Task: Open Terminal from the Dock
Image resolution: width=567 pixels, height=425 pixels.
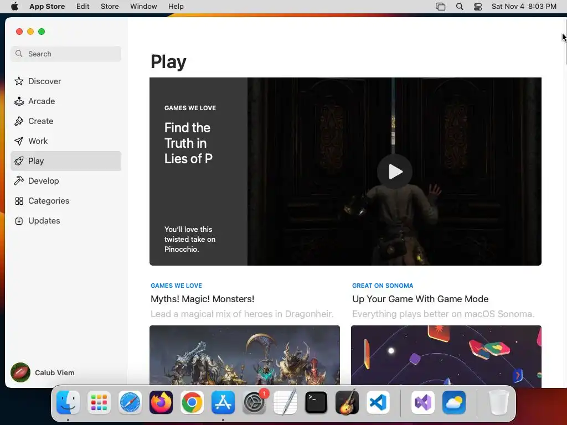Action: [316, 402]
